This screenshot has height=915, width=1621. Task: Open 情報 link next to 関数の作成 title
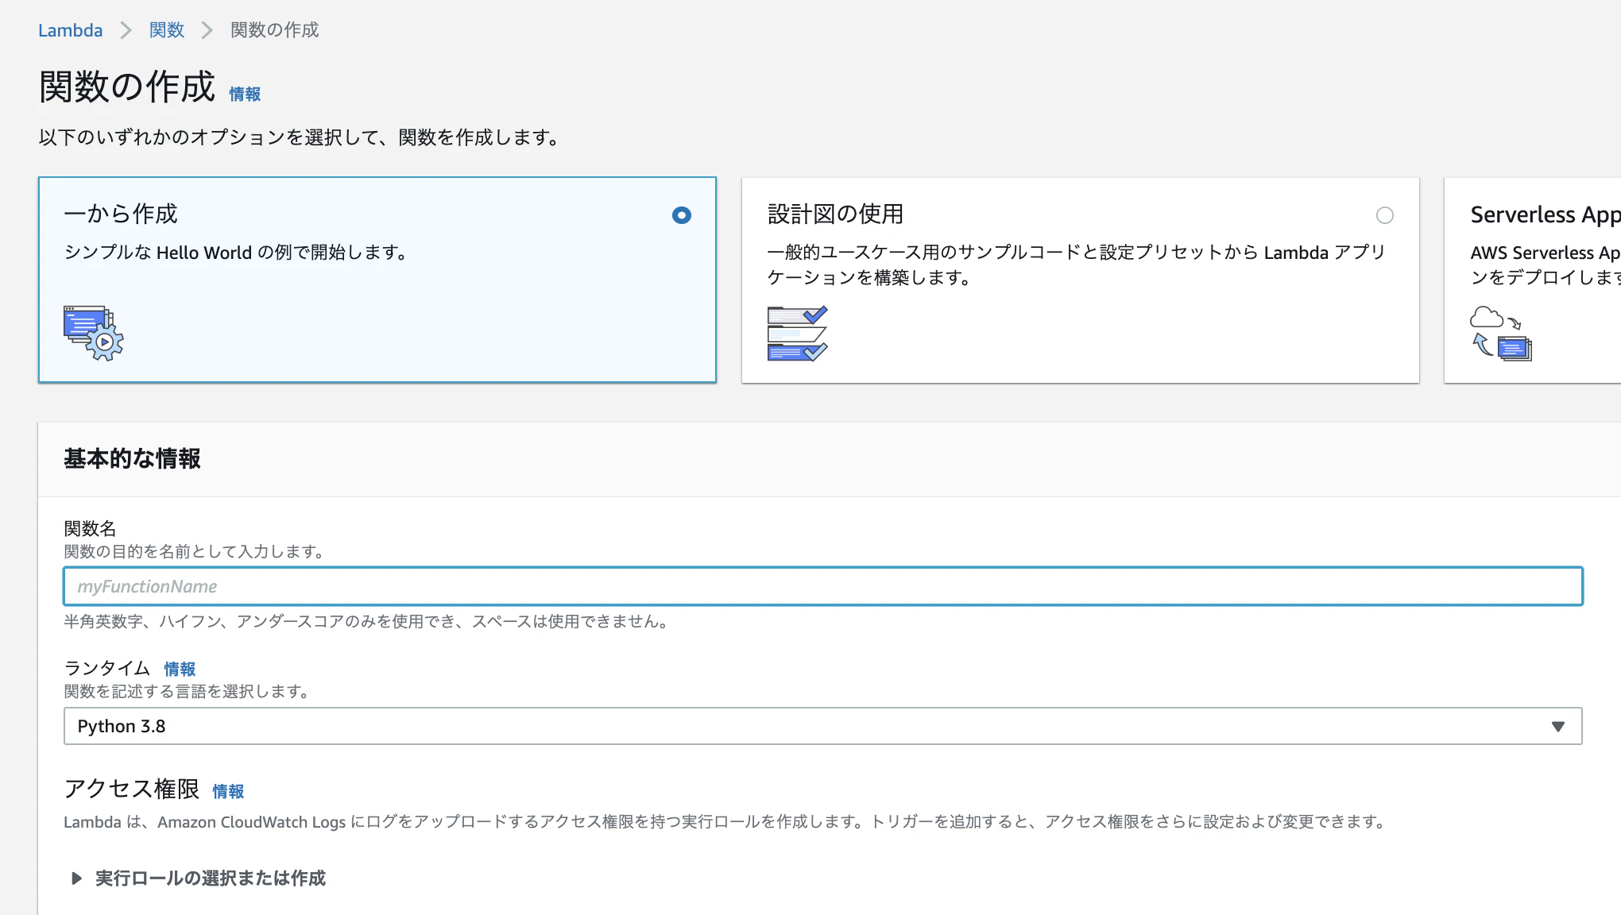[x=245, y=95]
